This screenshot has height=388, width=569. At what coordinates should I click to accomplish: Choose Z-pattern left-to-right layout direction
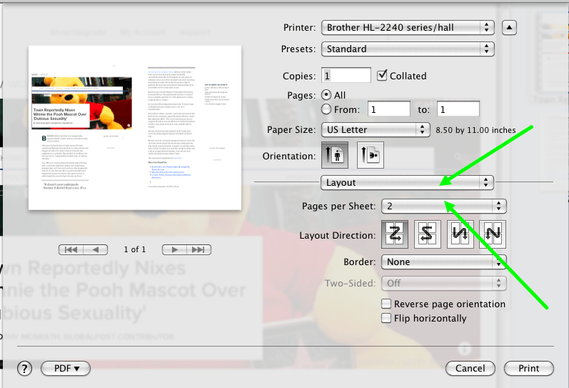click(x=395, y=234)
